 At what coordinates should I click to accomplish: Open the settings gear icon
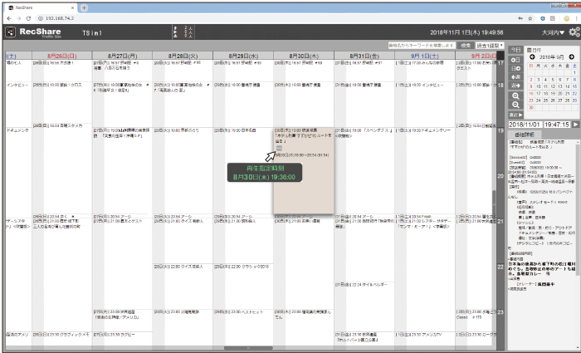click(574, 32)
